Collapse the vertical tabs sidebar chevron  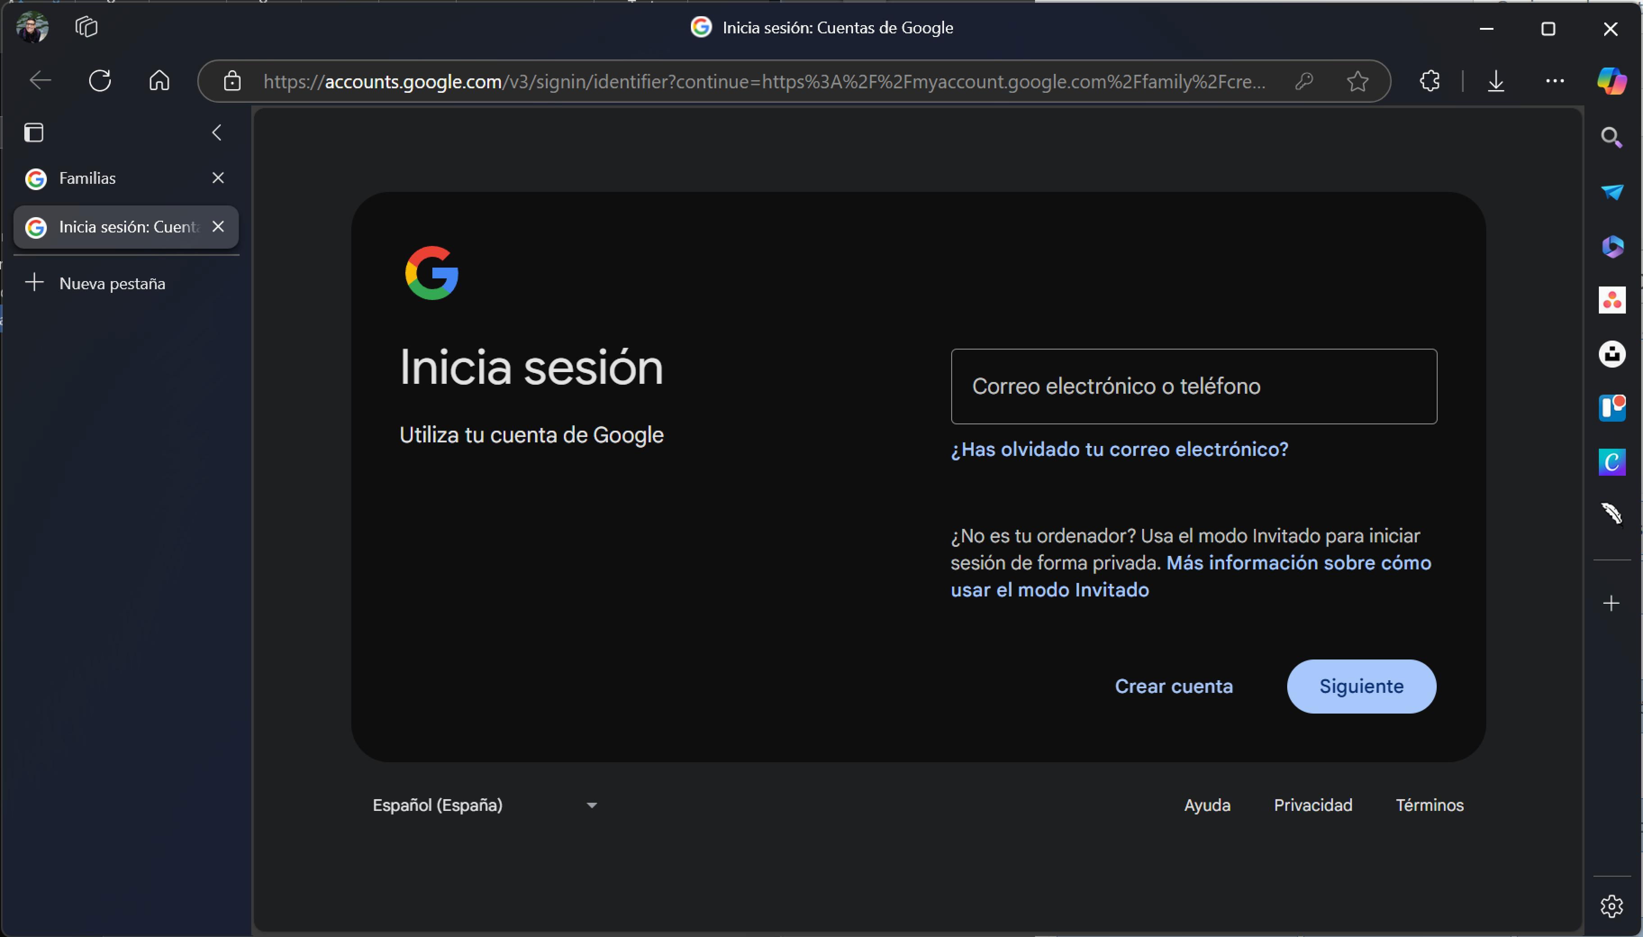217,132
